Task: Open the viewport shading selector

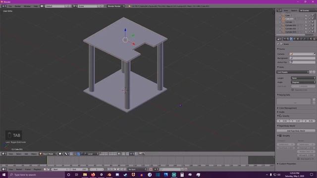Action: pyautogui.click(x=60, y=154)
